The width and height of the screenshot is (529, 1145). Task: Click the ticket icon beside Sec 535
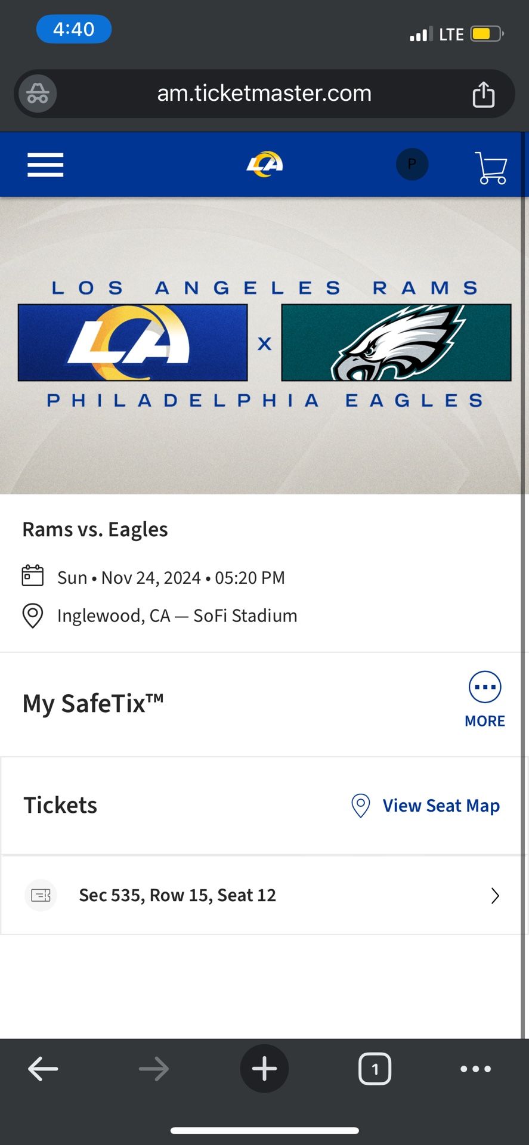41,895
